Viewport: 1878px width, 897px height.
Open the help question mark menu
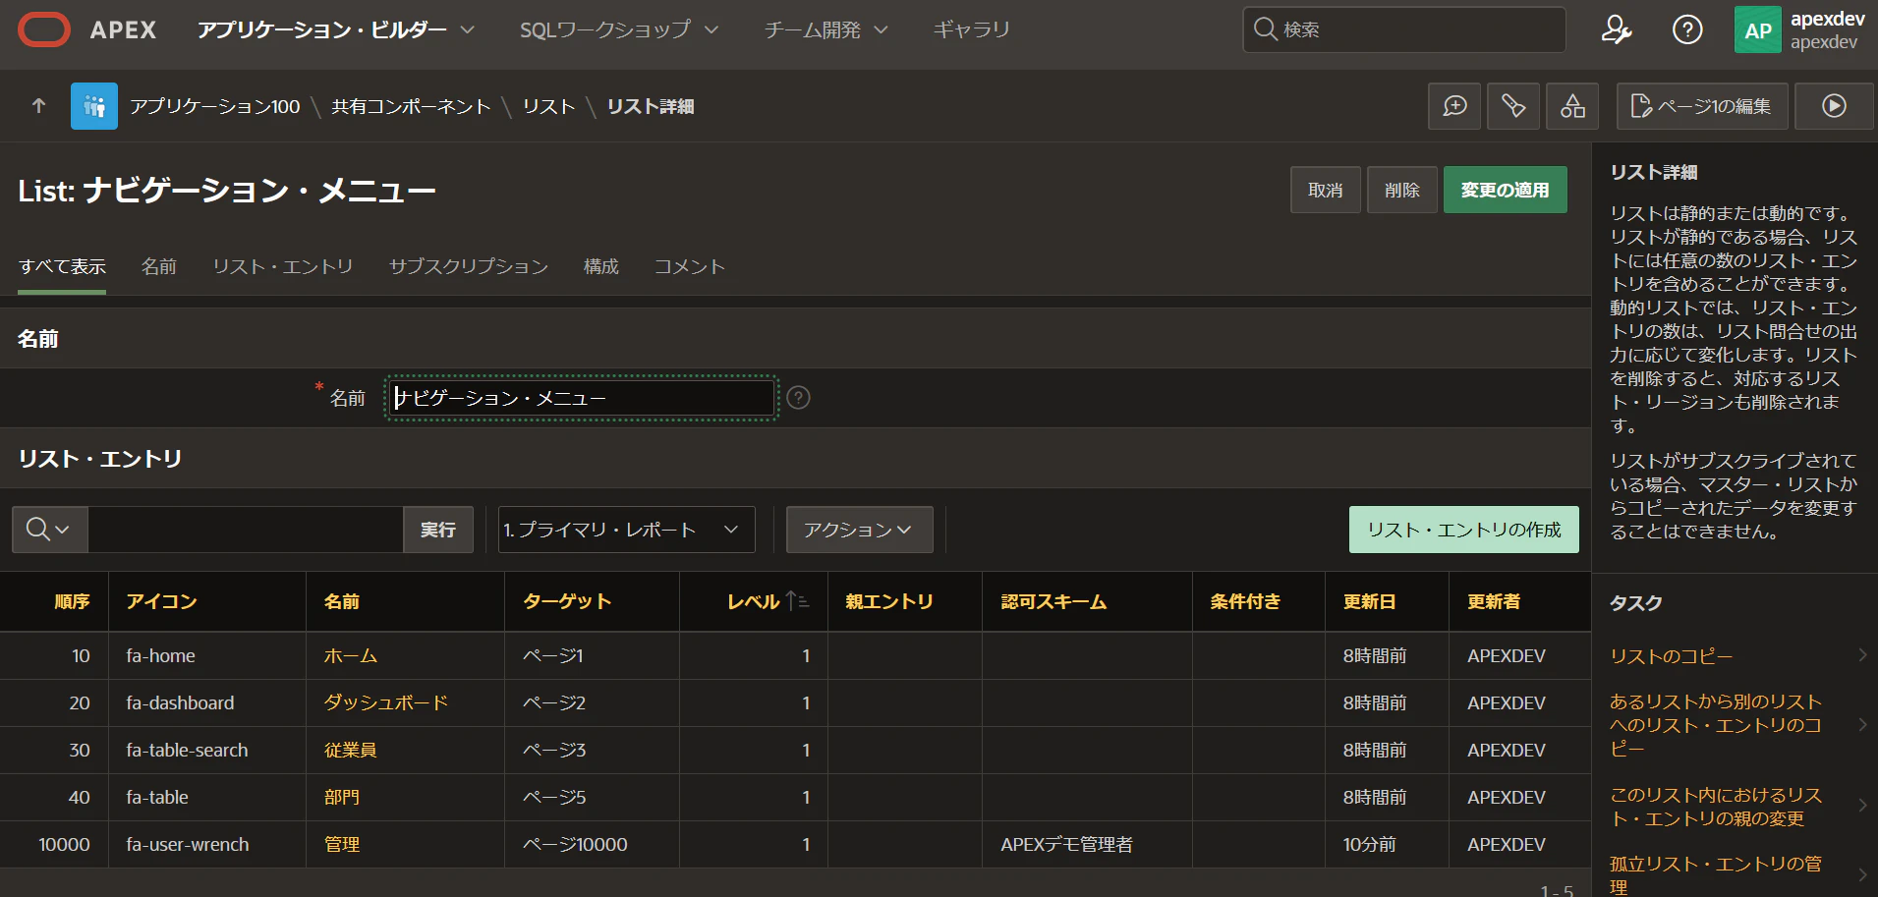pos(1687,29)
